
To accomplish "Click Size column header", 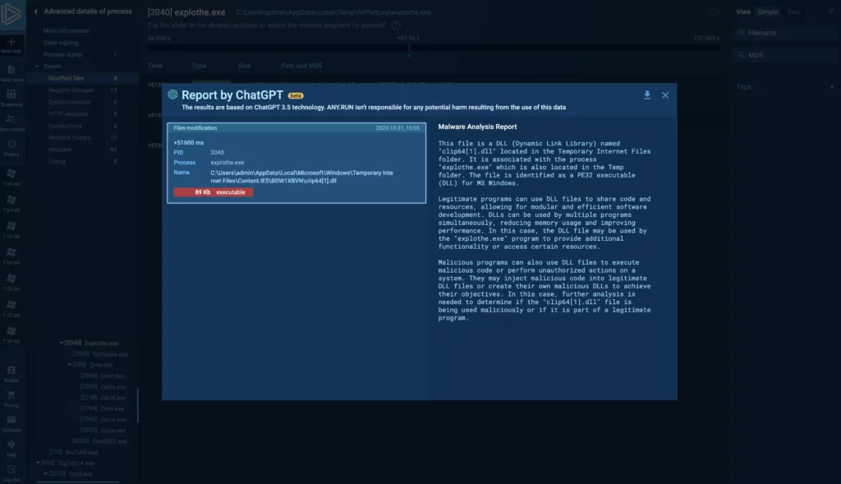I will (x=244, y=66).
